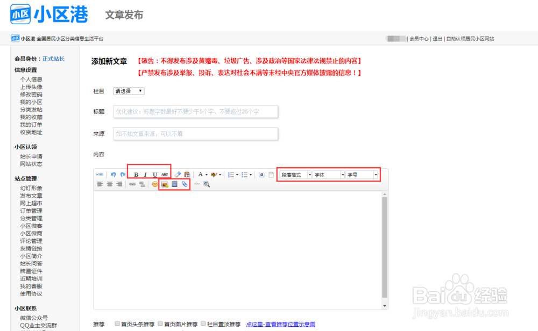
Task: Click the attachment paperclip icon
Action: 184,185
